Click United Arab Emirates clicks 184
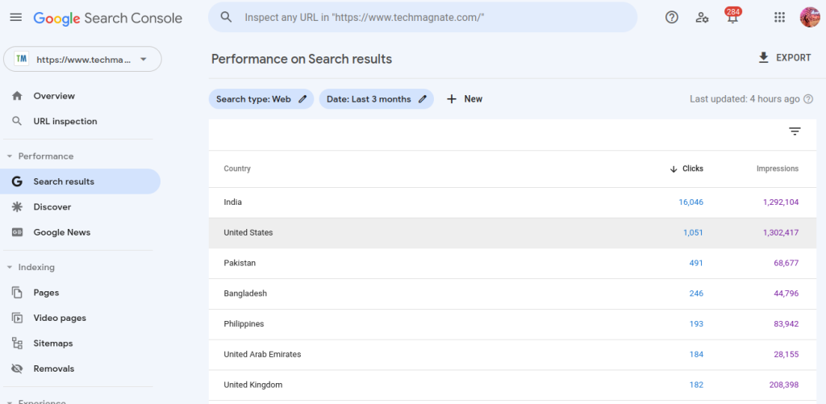The width and height of the screenshot is (826, 404). click(696, 355)
